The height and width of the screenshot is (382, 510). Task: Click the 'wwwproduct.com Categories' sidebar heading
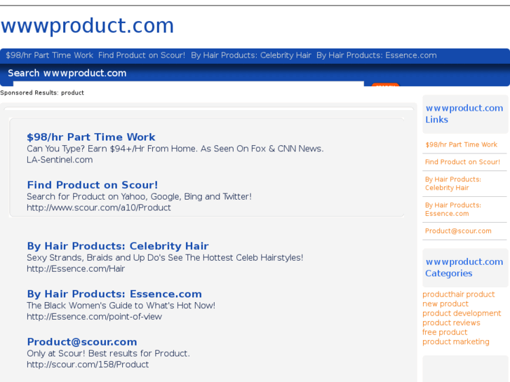pyautogui.click(x=464, y=268)
